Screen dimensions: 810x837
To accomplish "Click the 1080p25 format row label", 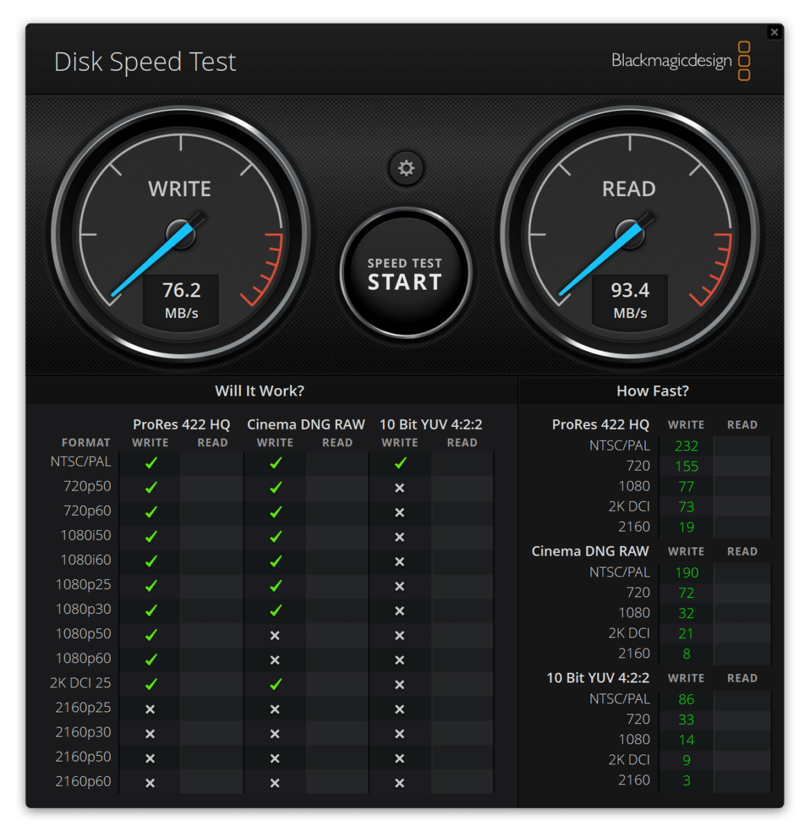I will (83, 585).
